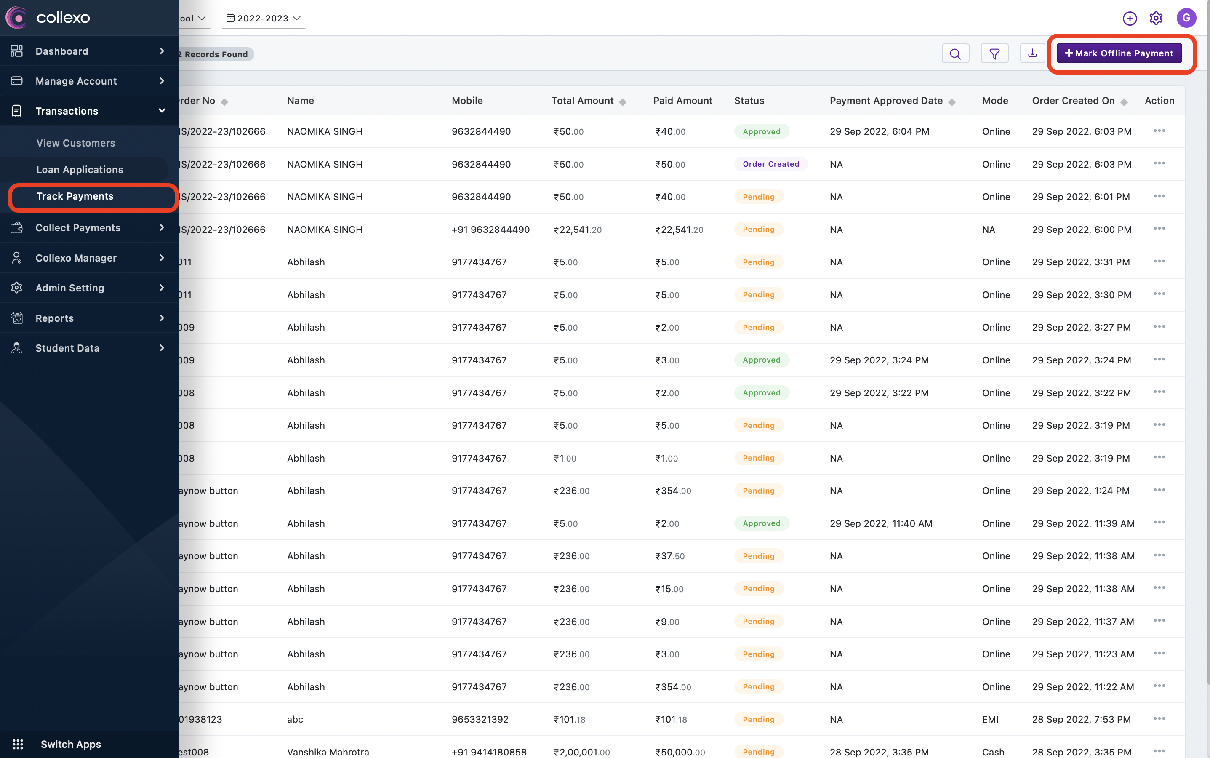This screenshot has height=758, width=1210.
Task: Open the Student Data menu item
Action: tap(89, 348)
